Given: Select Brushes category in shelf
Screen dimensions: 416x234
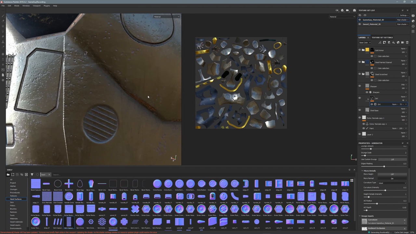Looking at the screenshot, I should 13,209.
